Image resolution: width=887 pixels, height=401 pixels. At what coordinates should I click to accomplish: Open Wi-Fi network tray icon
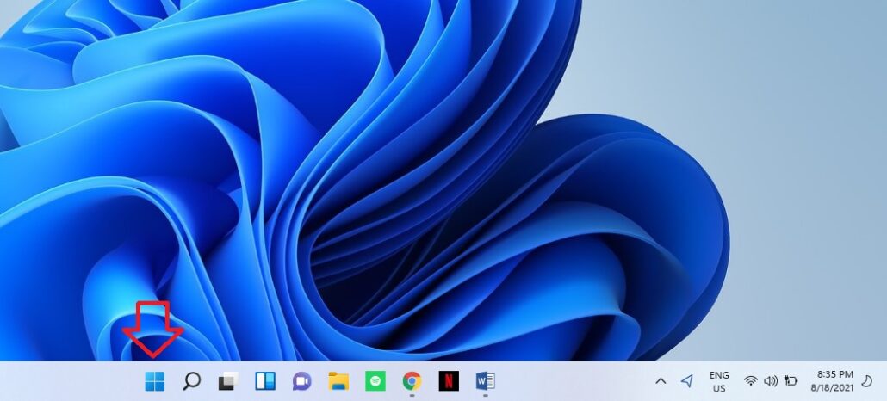751,381
